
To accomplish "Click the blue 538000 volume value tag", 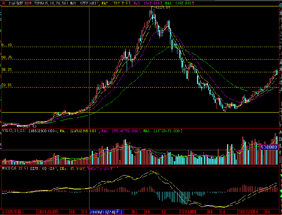I will 269,147.
